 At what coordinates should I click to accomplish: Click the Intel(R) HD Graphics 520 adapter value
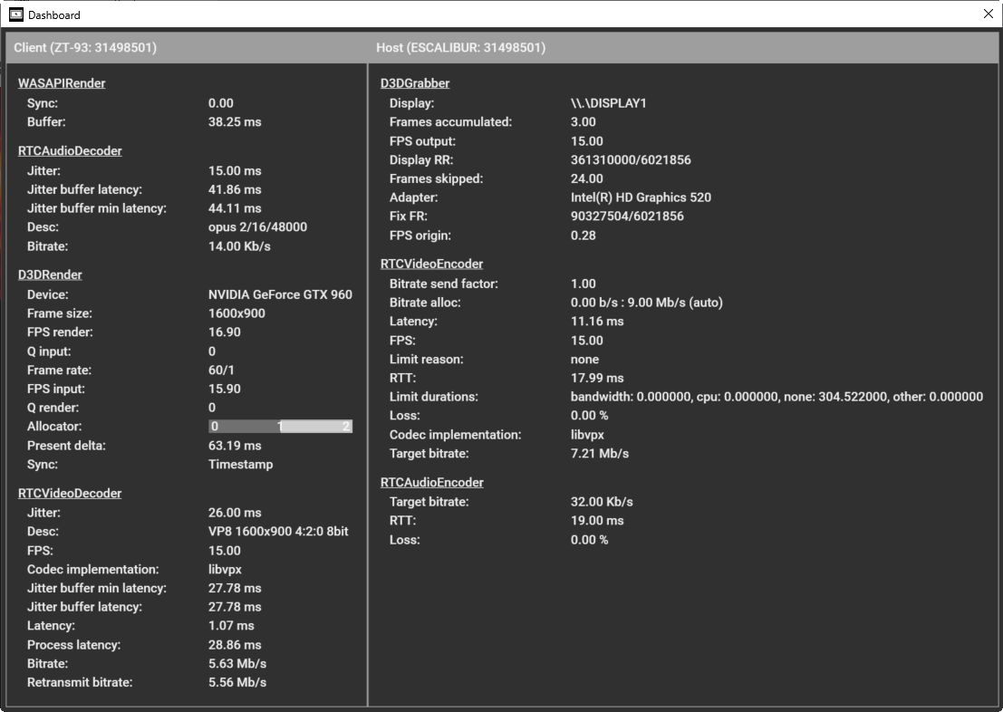[641, 197]
